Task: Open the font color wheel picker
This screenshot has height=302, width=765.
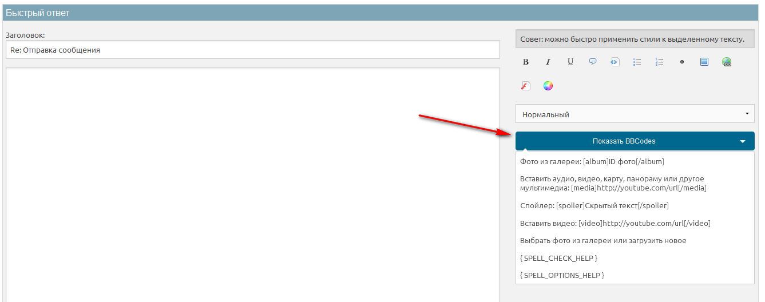Action: 548,86
